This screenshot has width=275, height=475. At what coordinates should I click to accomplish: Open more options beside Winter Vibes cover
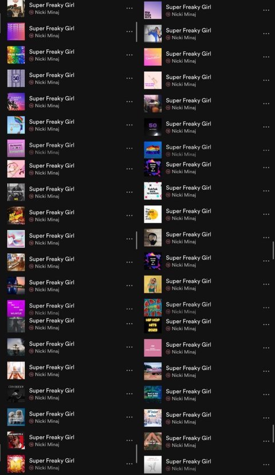pyautogui.click(x=266, y=418)
